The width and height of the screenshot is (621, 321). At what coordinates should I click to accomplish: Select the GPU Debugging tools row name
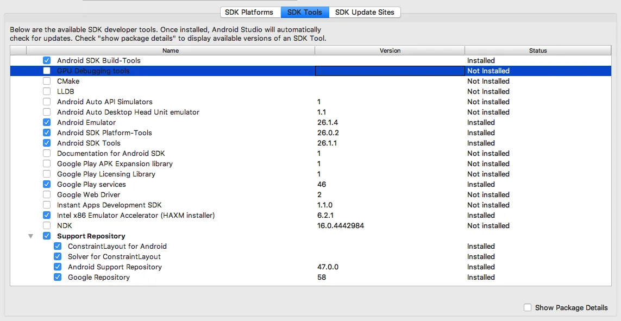93,71
